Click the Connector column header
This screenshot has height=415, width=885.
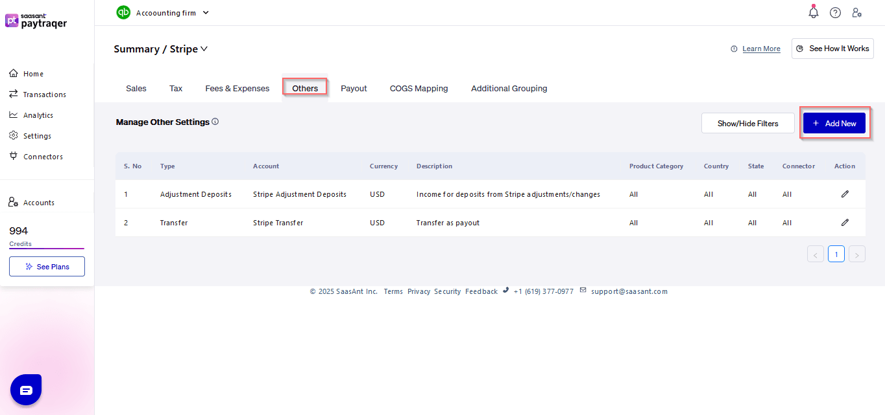(799, 166)
